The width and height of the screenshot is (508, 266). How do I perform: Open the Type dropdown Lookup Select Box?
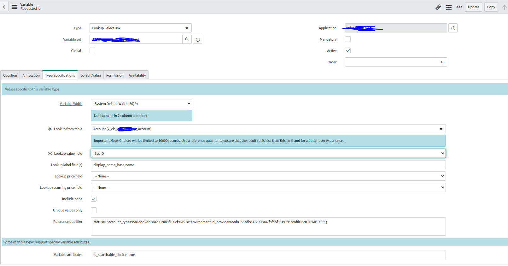141,28
